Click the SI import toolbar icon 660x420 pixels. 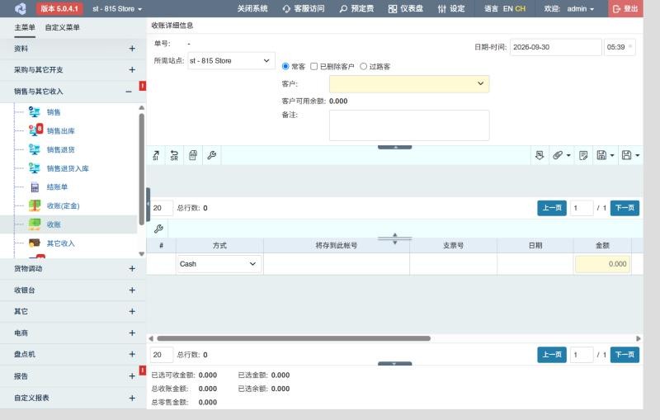[156, 155]
